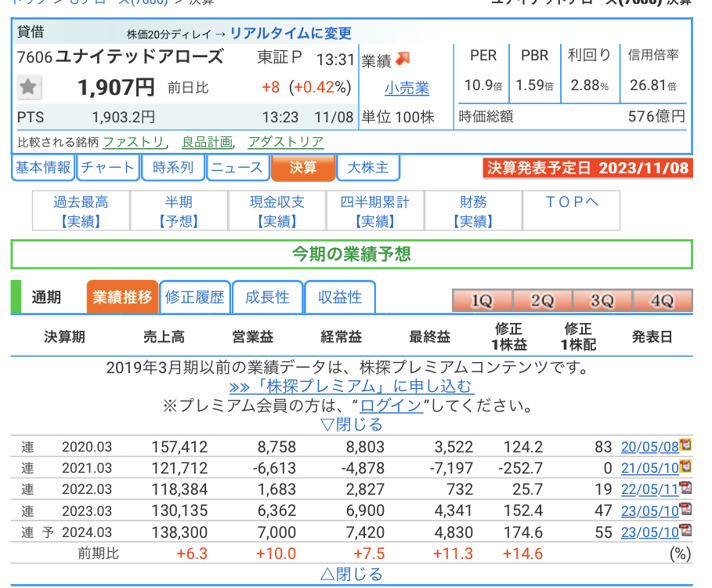Open PDF icon in 2024.03 forecast row

685,530
